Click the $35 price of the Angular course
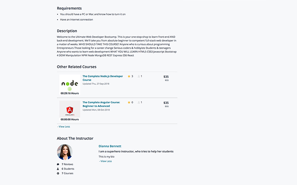Screen dimensions: 297x185 pos(166,102)
